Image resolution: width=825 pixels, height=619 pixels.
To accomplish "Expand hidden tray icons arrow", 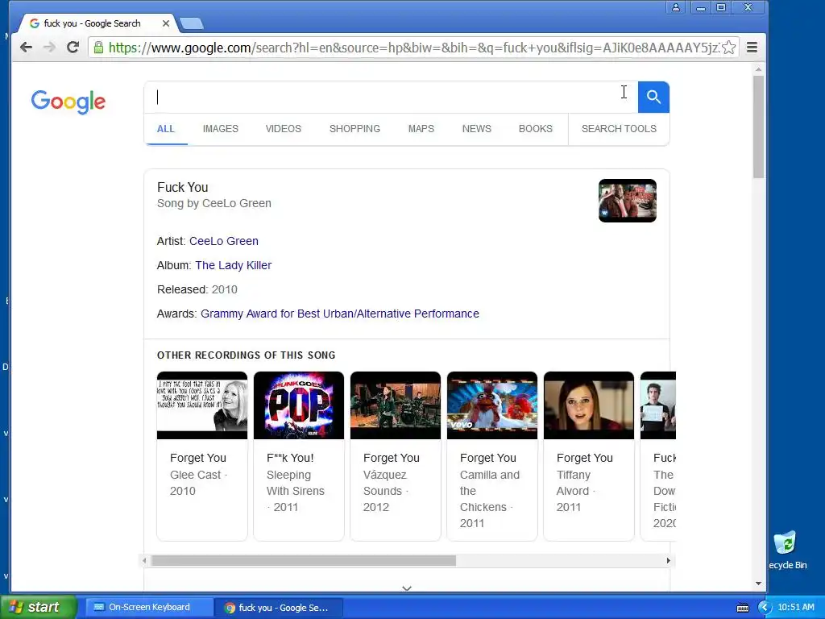I will pos(765,608).
